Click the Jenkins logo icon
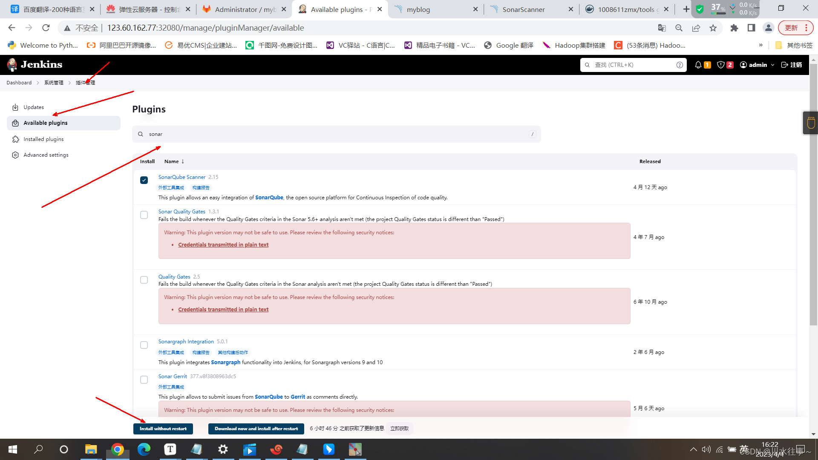The width and height of the screenshot is (818, 460). coord(12,65)
